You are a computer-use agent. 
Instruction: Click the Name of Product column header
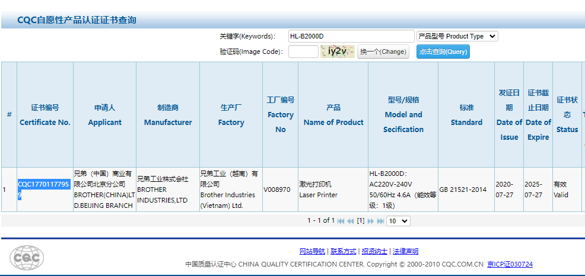tap(333, 115)
